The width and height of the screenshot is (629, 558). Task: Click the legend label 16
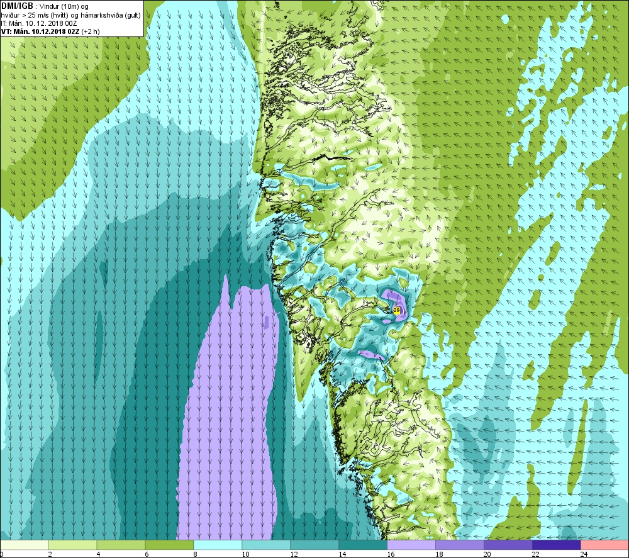pyautogui.click(x=391, y=554)
